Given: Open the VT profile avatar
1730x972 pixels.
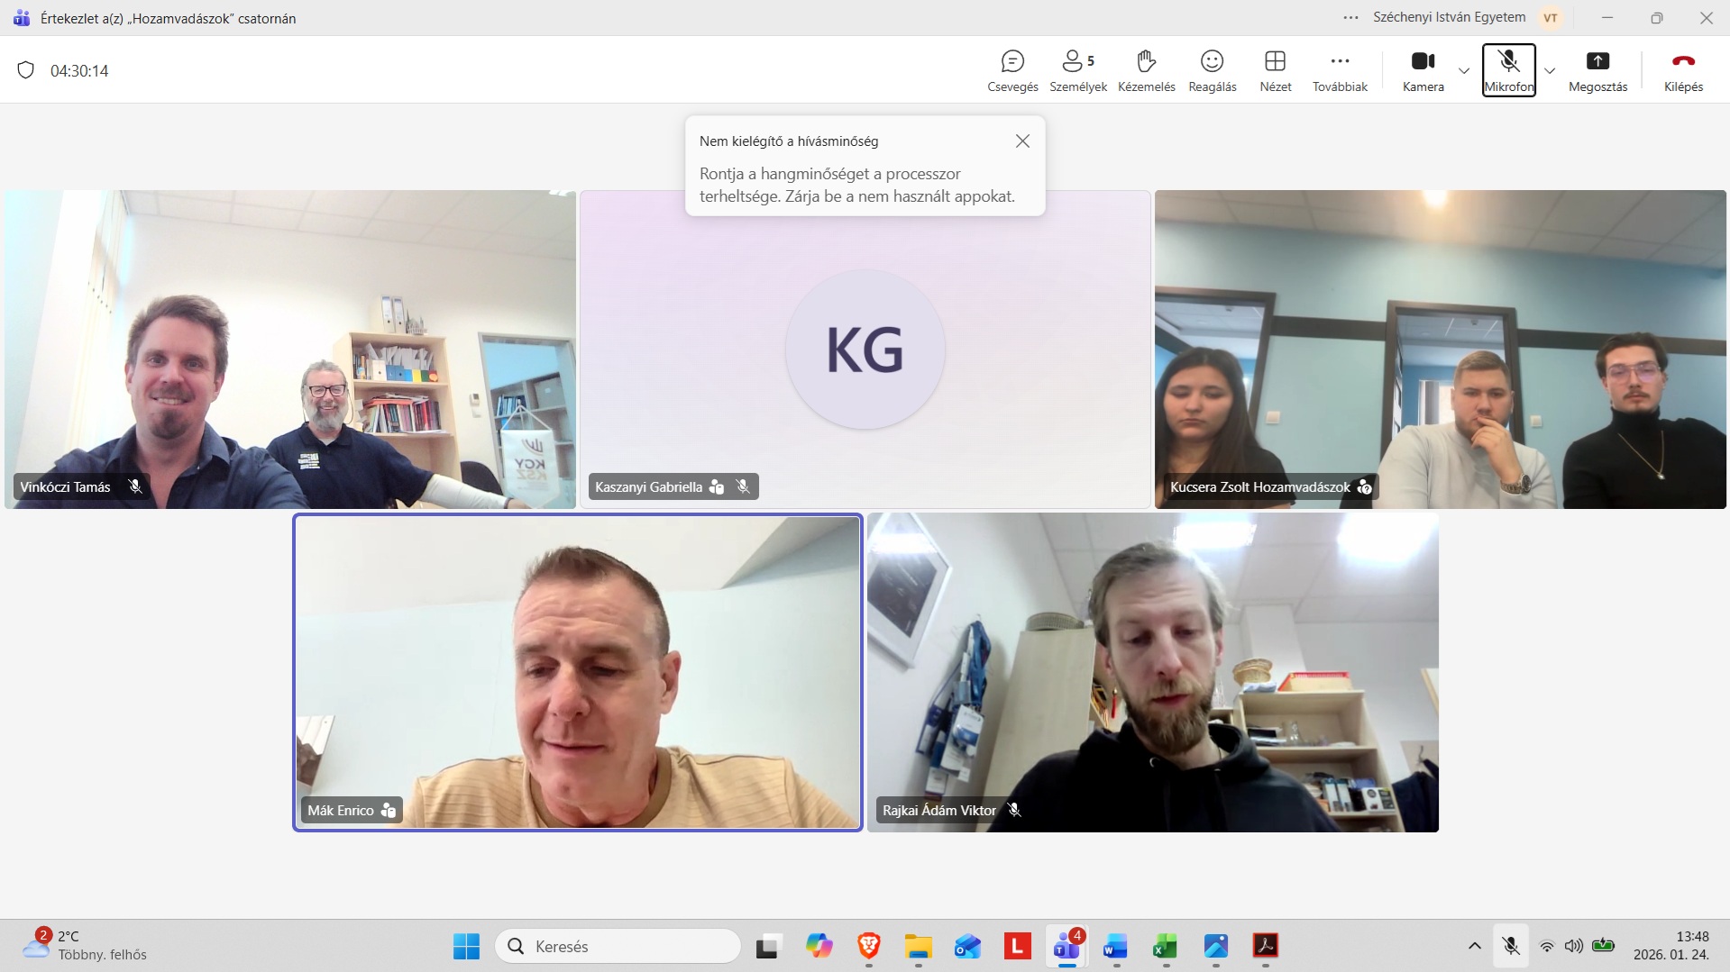Looking at the screenshot, I should (1551, 18).
